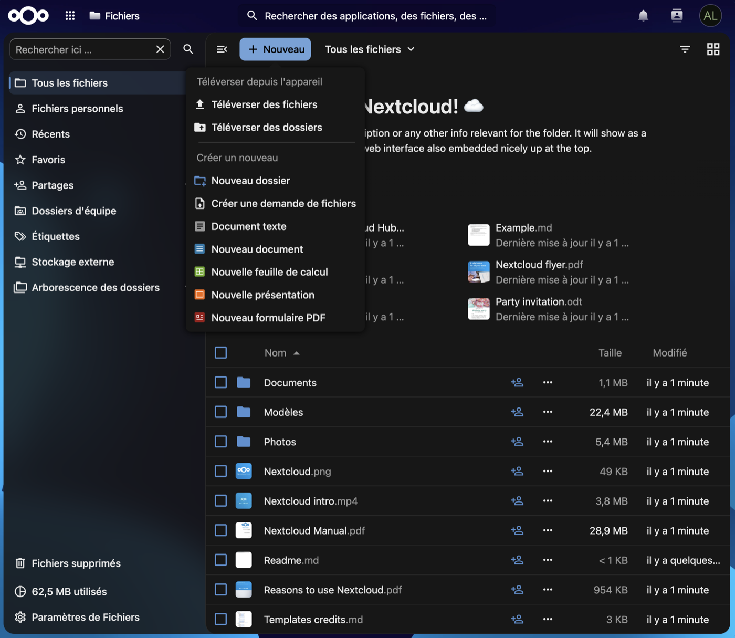Select the Documents folder checkbox
Viewport: 735px width, 638px height.
[x=221, y=383]
